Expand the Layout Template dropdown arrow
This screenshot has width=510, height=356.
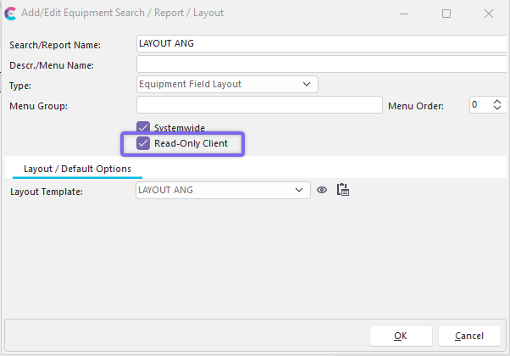click(x=299, y=191)
